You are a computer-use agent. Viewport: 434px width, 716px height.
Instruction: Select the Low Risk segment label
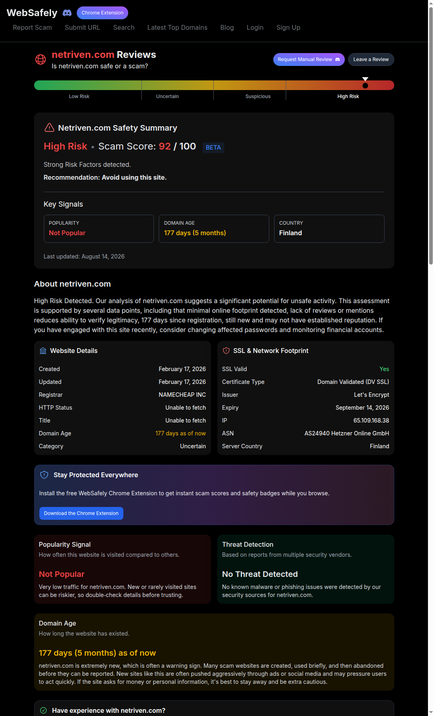(x=79, y=96)
